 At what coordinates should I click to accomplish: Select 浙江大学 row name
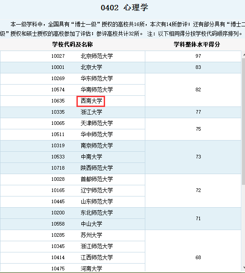point(91,112)
